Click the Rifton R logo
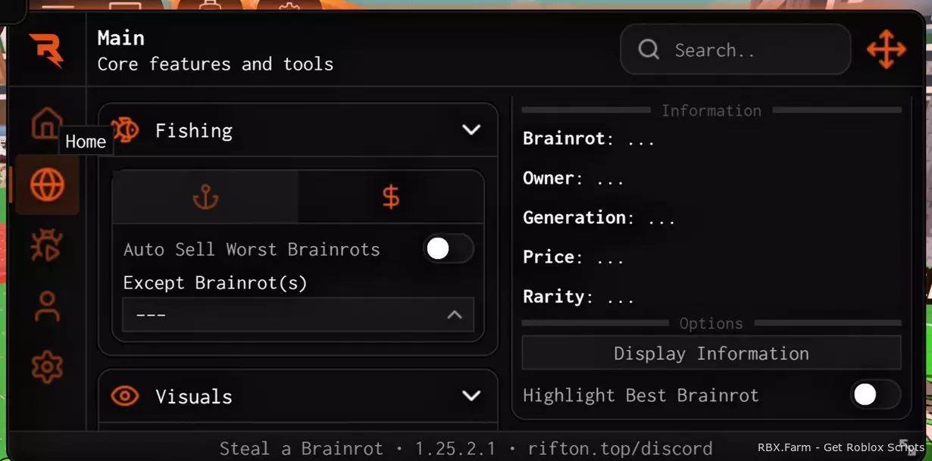 46,51
